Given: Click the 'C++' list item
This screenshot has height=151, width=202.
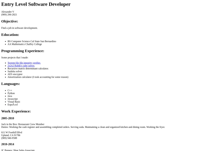Looking at the screenshot, I should click(x=10, y=90).
